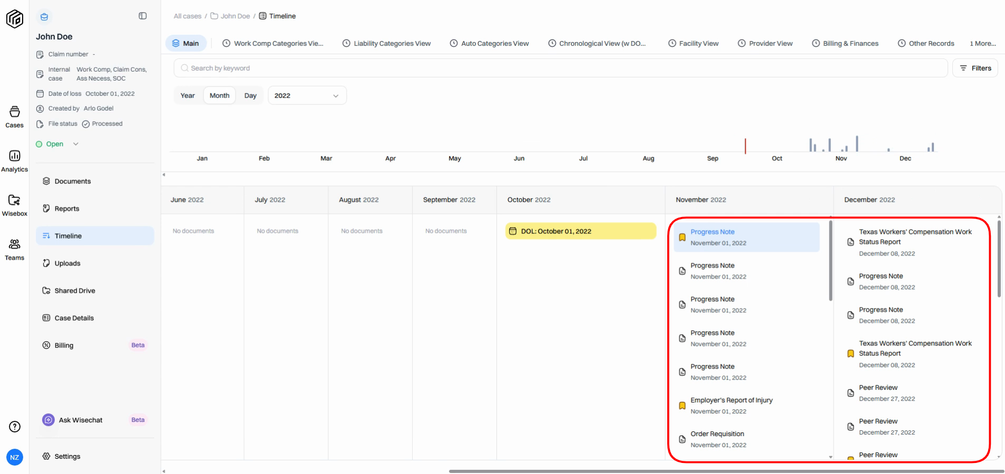Open the Cases section in left rail
Screen dimensions: 1005x474
point(15,117)
